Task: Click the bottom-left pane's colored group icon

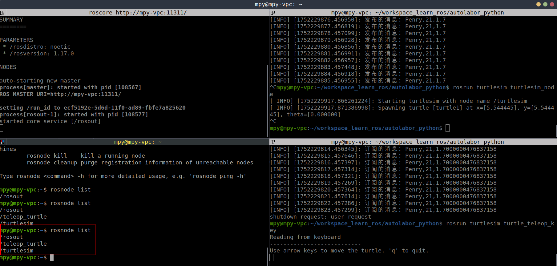Action: pos(2,142)
